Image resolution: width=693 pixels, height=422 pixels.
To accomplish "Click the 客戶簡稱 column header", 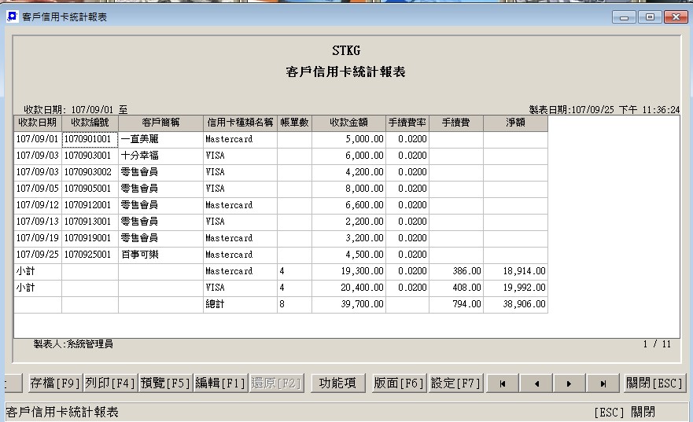I will point(160,123).
